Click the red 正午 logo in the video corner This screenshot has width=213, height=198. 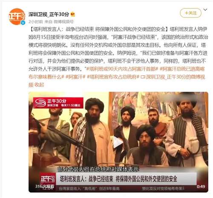coord(48,179)
